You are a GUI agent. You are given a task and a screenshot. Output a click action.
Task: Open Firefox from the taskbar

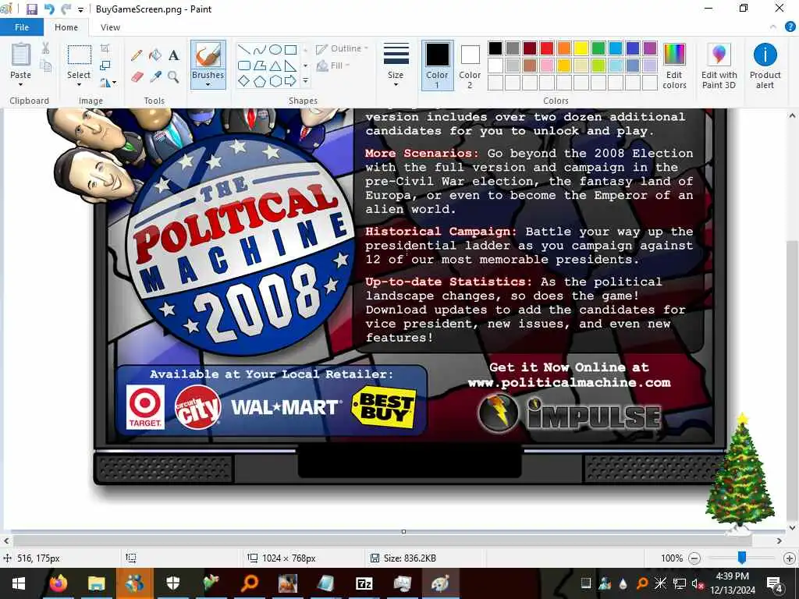[x=58, y=583]
